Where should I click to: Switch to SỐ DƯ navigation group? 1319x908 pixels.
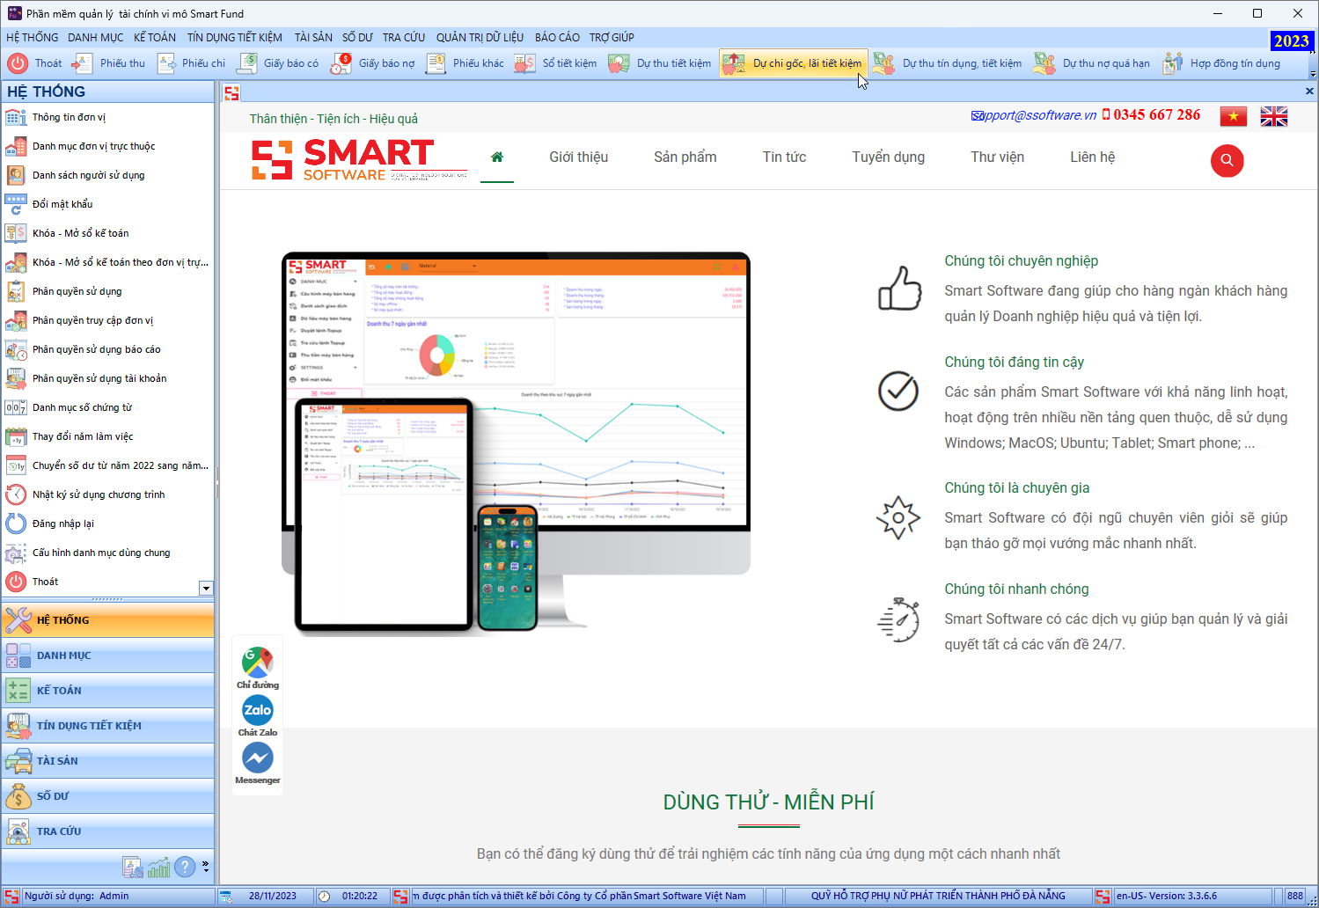(x=107, y=796)
